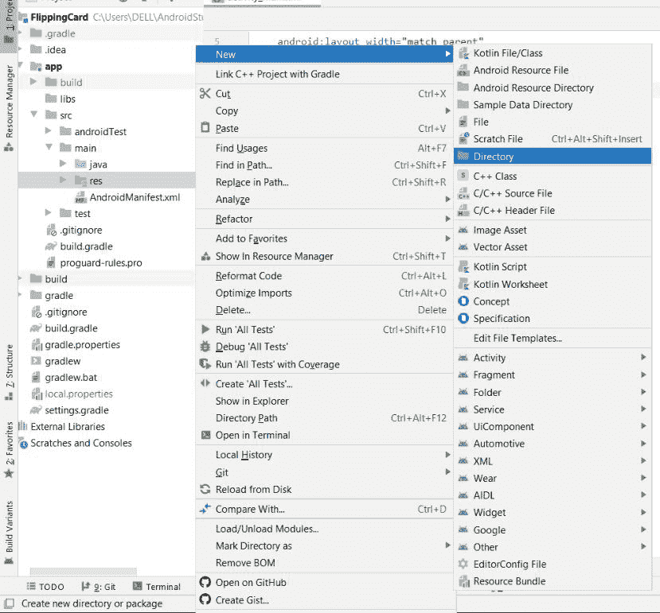This screenshot has width=660, height=613.
Task: Choose Android Resource File option
Action: pos(521,71)
